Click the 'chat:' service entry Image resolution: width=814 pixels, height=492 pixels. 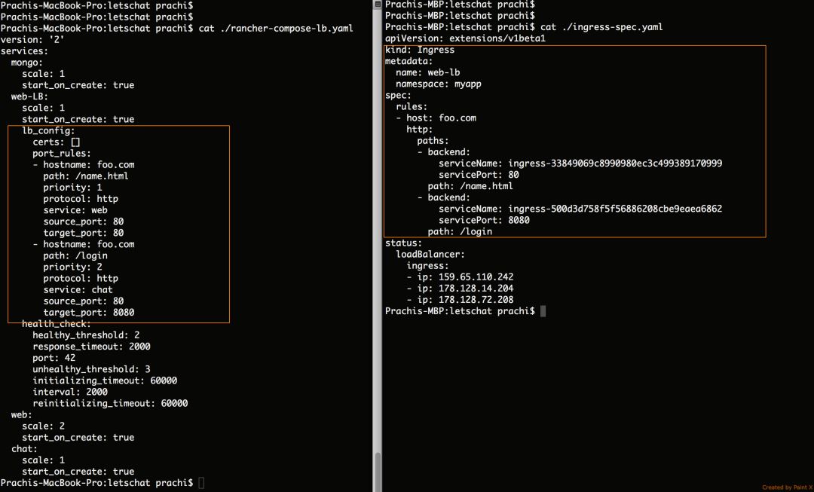pyautogui.click(x=24, y=450)
